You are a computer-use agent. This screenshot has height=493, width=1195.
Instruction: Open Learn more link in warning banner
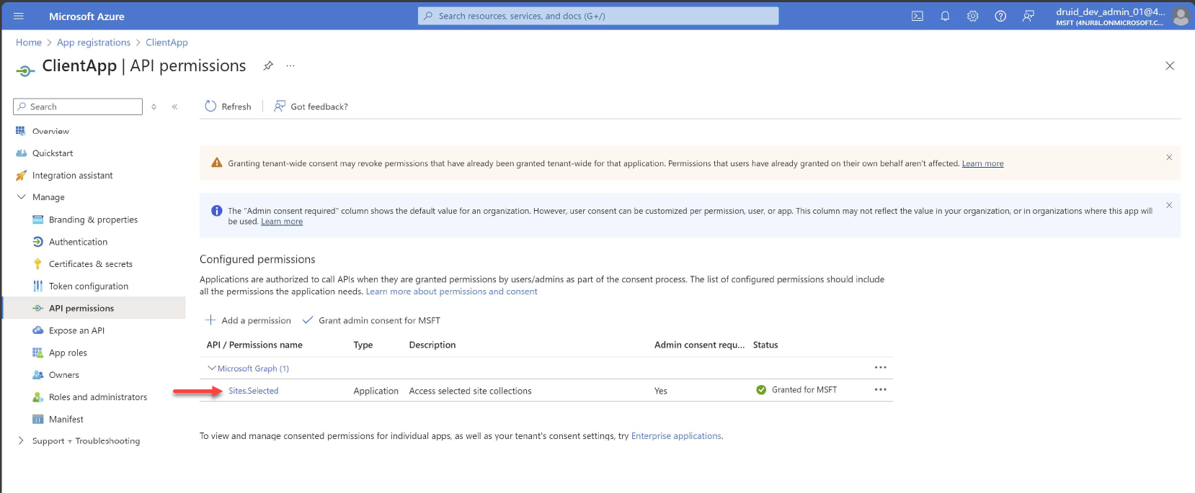coord(982,163)
